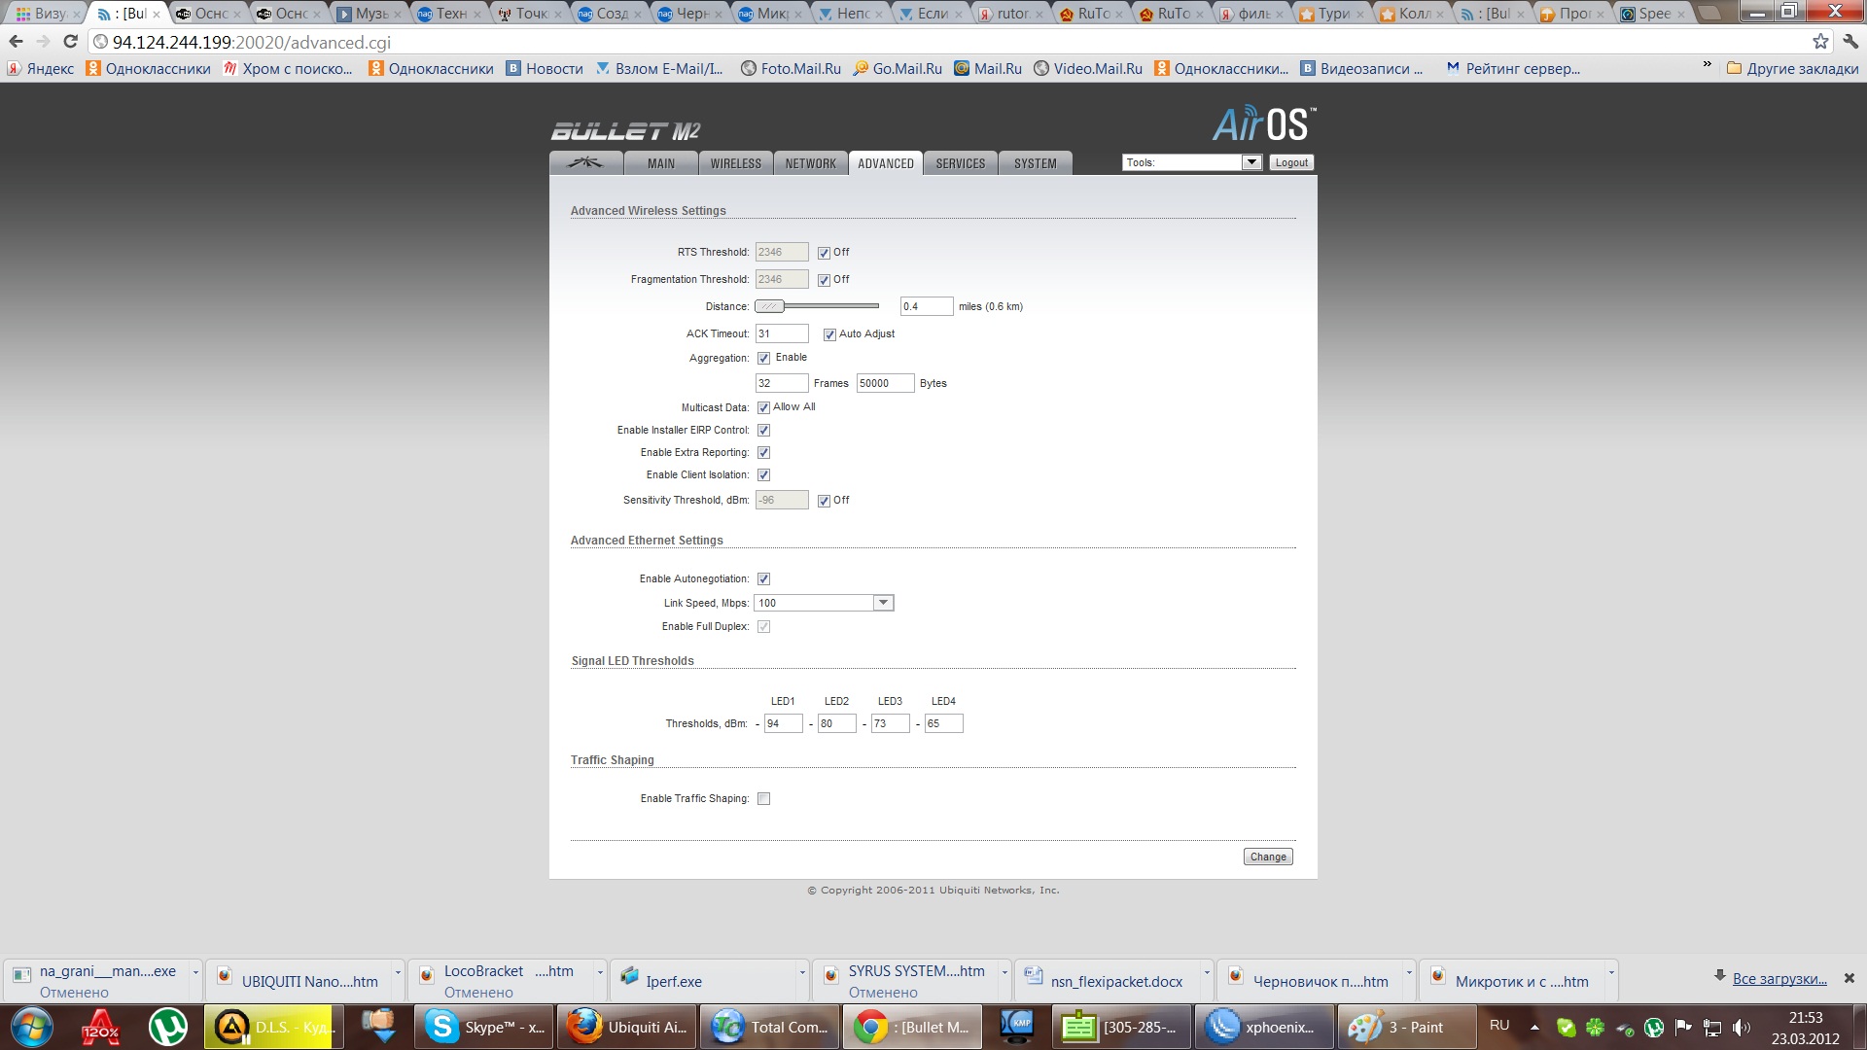Expand Iperf.exe download options arrow
Viewport: 1867px width, 1050px height.
(x=802, y=972)
